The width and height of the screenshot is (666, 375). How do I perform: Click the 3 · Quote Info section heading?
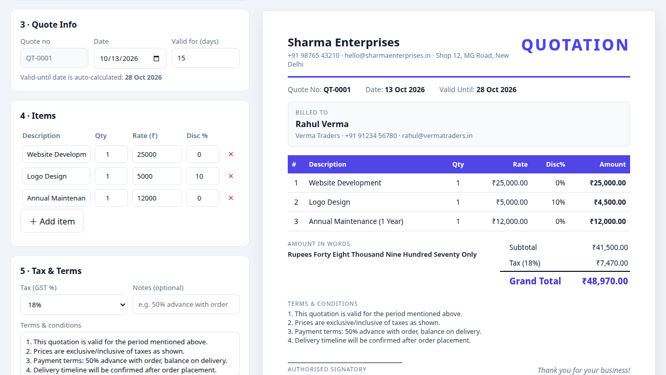[x=48, y=24]
